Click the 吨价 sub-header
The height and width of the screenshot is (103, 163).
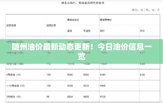point(102,31)
